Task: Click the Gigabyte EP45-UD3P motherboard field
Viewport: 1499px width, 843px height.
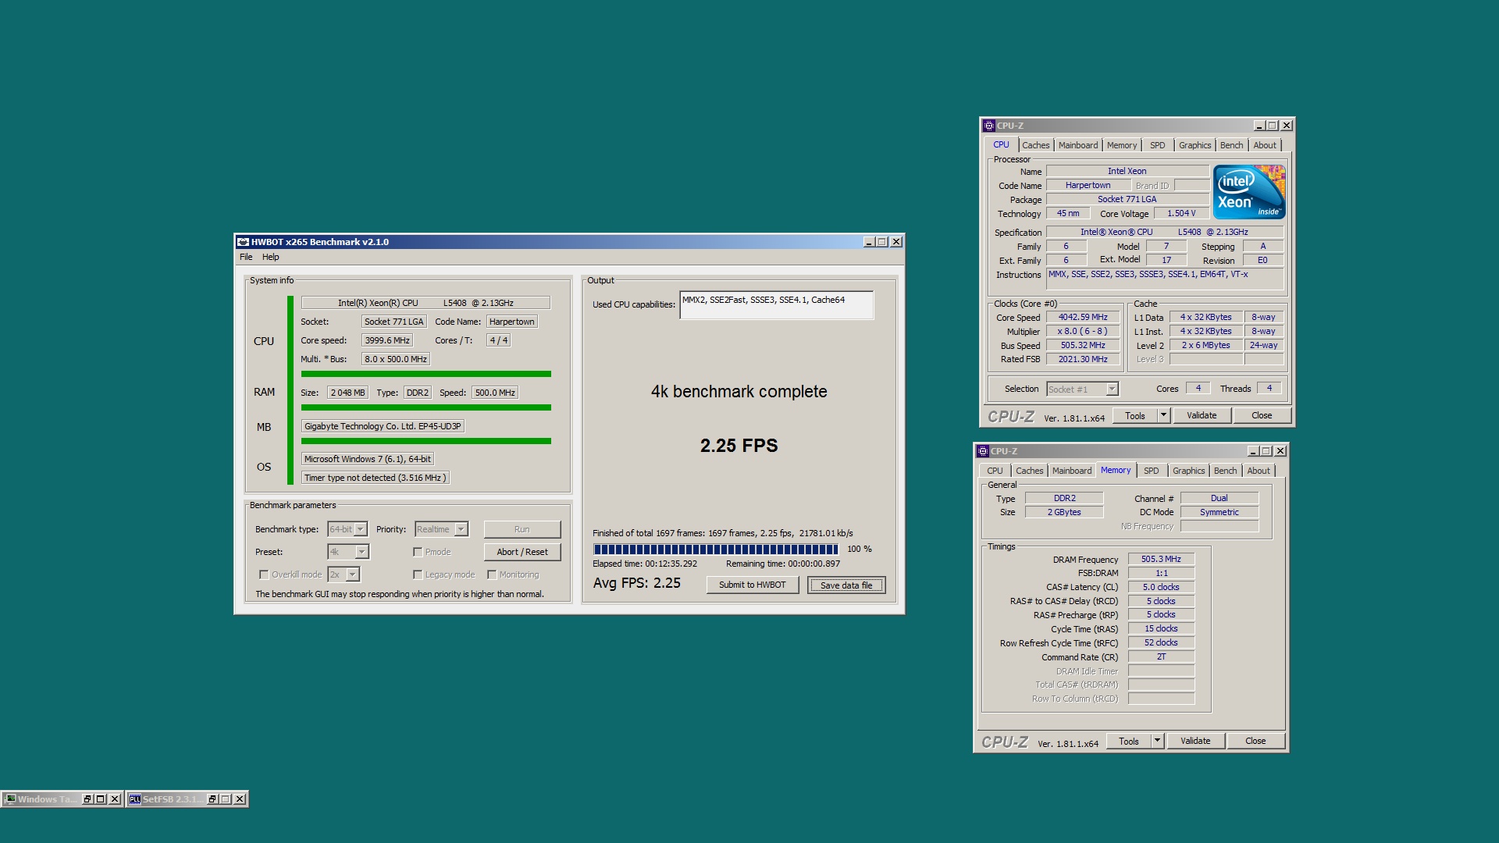Action: [x=383, y=426]
